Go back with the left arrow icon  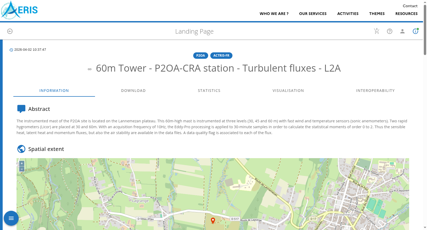[10, 31]
